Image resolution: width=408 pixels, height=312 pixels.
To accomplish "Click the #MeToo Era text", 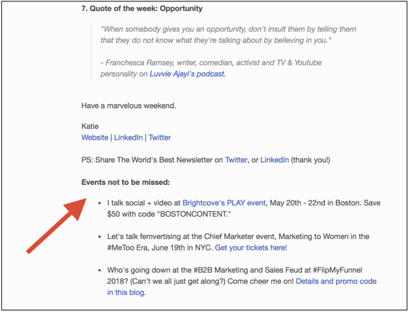I will point(128,247).
